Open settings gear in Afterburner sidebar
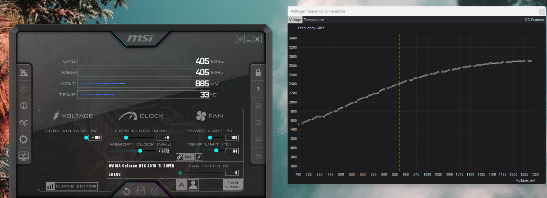Screen dimensions: 547x198 (x=24, y=139)
